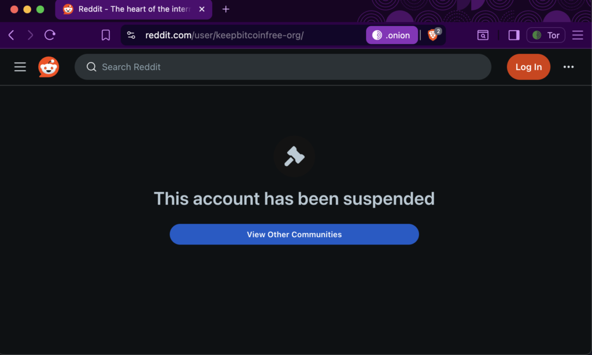Click View Other Communities button
Image resolution: width=592 pixels, height=355 pixels.
coord(294,234)
